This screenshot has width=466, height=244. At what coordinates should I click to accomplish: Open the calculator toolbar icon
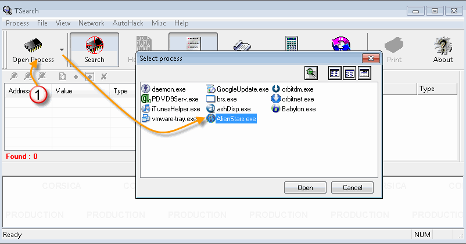pyautogui.click(x=291, y=43)
